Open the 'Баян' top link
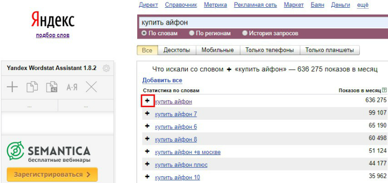The height and width of the screenshot is (183, 388). click(x=317, y=5)
